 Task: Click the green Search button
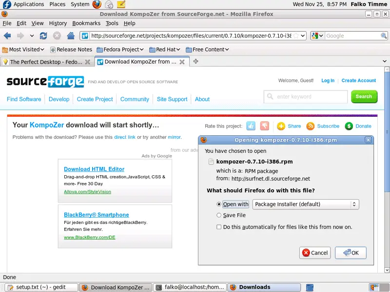[364, 96]
